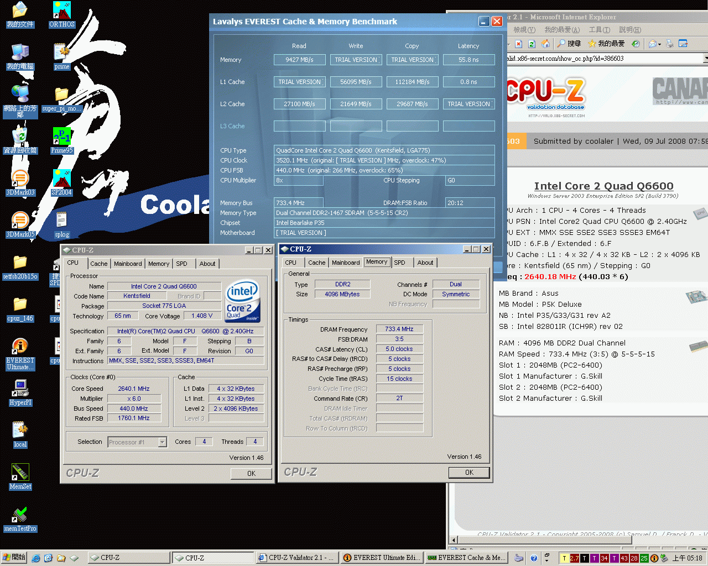
Task: Launch the memTestPro shortcut
Action: 20,518
